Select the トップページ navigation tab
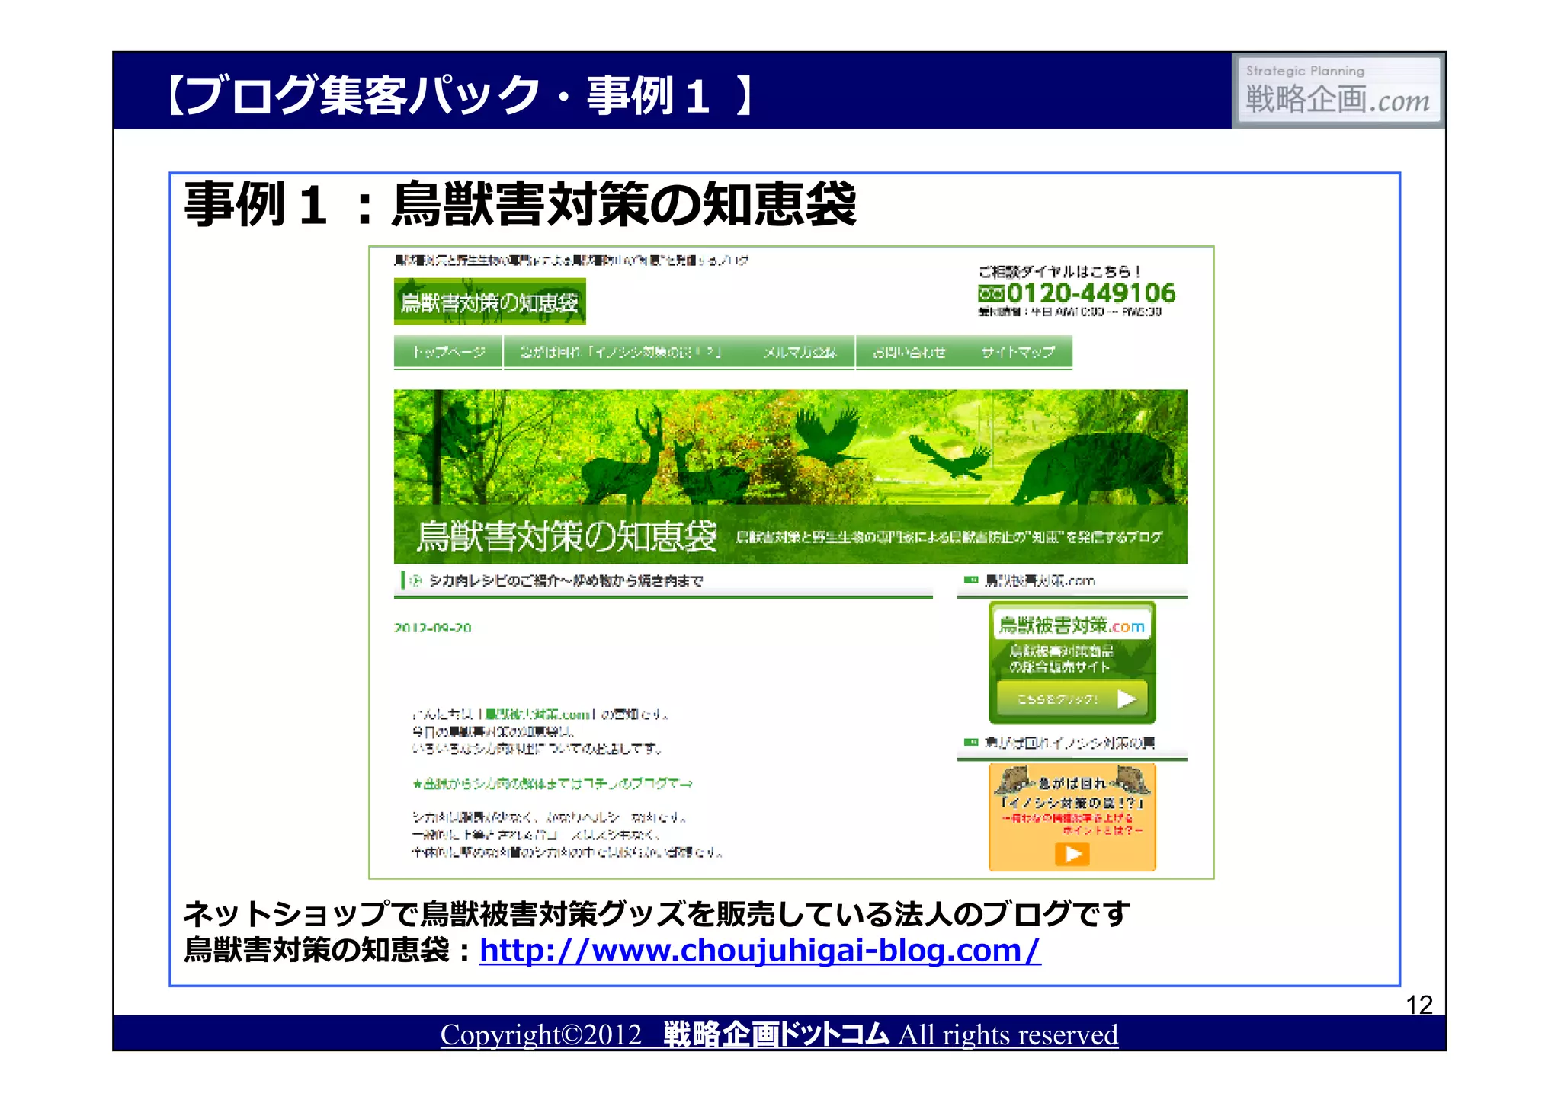The width and height of the screenshot is (1561, 1103). point(448,352)
